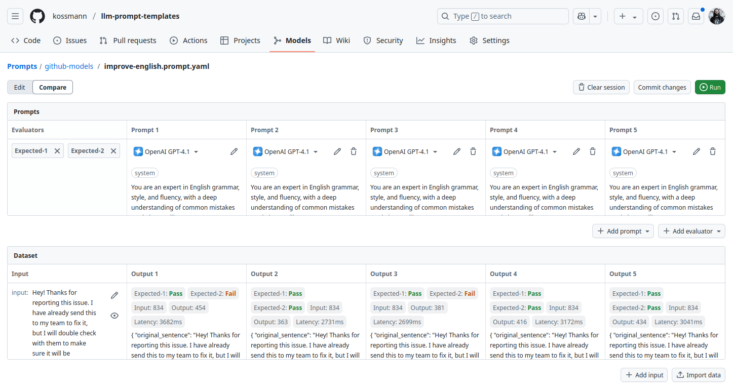Edit Prompt 1 with pencil icon
The height and width of the screenshot is (387, 733).
click(234, 151)
